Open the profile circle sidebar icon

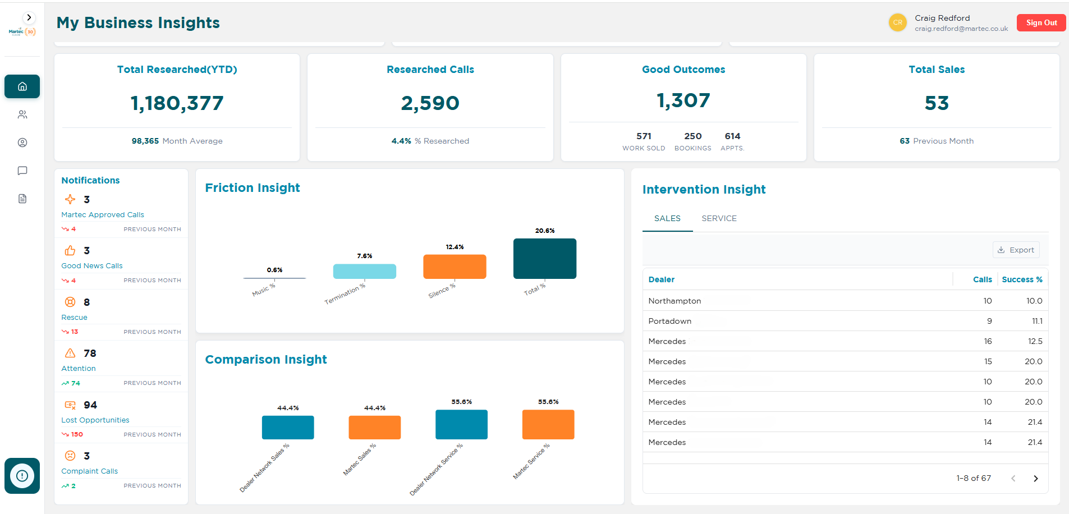(22, 143)
